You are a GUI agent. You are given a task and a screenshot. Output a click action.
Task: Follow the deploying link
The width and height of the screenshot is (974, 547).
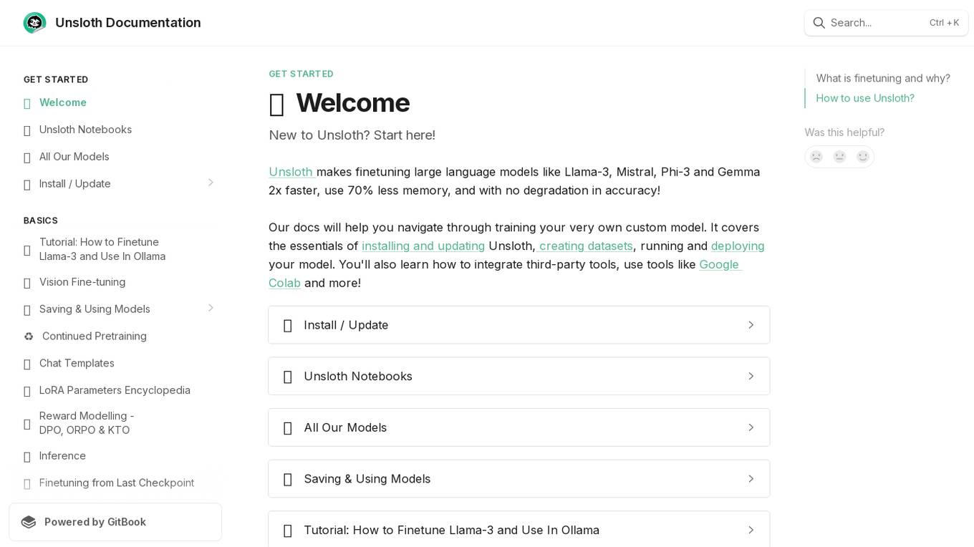point(738,246)
